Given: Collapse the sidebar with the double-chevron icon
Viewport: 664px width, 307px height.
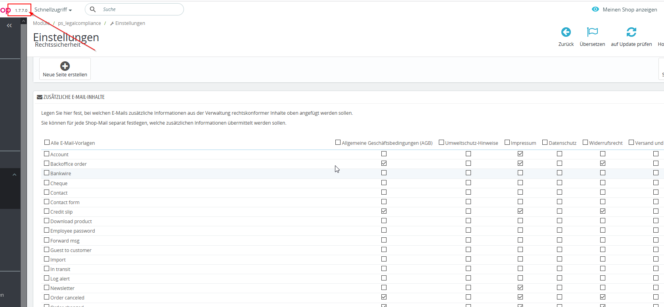Looking at the screenshot, I should pyautogui.click(x=9, y=25).
